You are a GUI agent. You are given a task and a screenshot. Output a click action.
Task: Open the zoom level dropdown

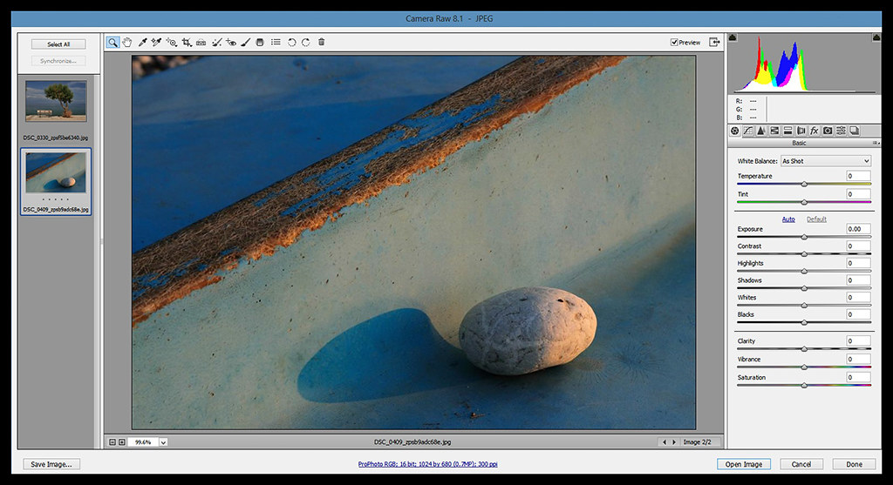tap(163, 442)
